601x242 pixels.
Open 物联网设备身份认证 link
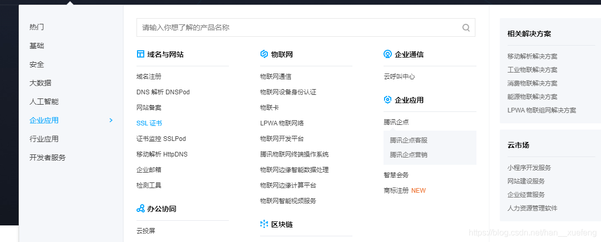click(288, 92)
